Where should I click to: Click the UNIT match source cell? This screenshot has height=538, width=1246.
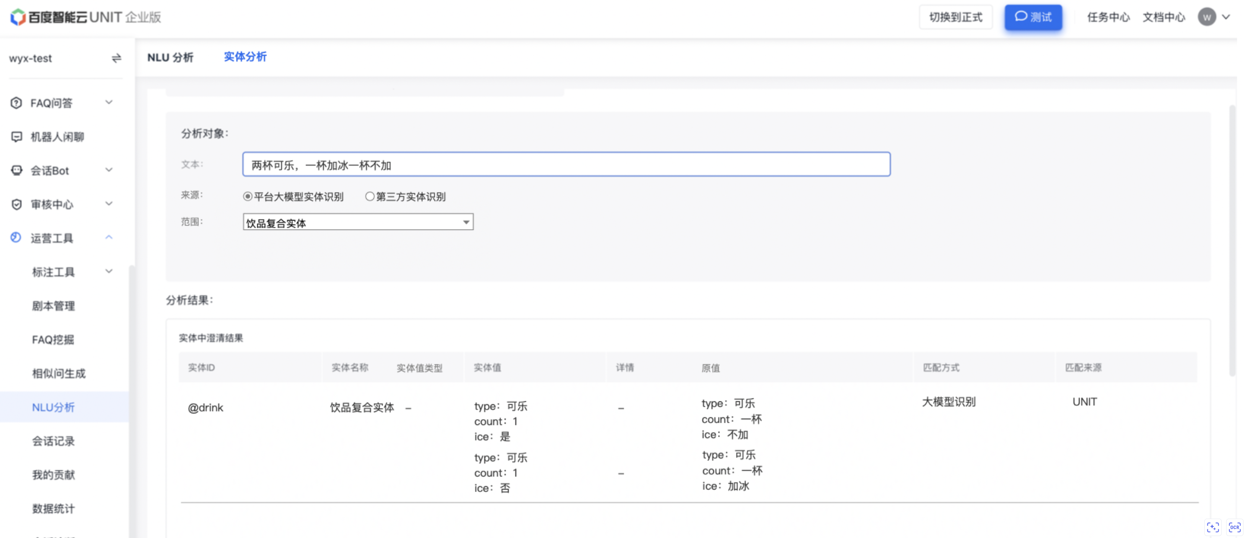1084,402
